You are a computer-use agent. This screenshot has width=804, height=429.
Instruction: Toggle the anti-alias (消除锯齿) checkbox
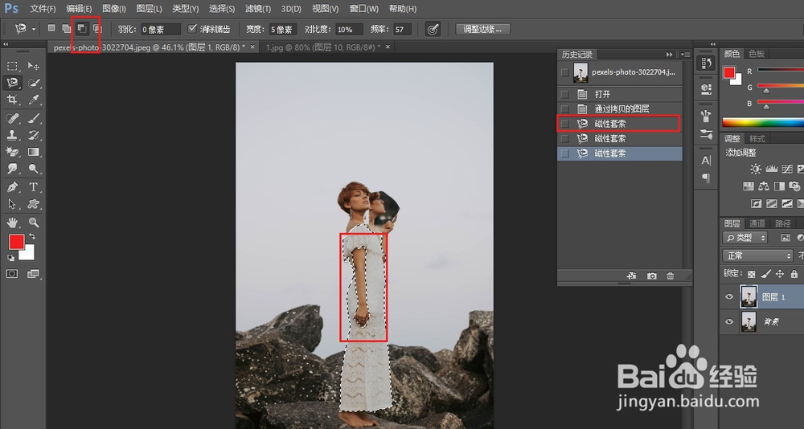click(193, 29)
